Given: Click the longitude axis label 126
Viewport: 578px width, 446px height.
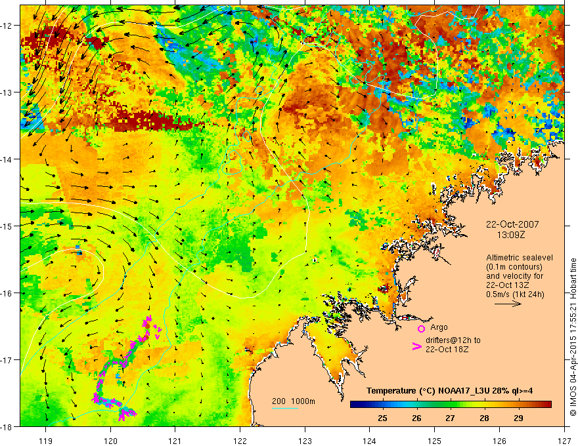Looking at the screenshot, I should [x=499, y=441].
